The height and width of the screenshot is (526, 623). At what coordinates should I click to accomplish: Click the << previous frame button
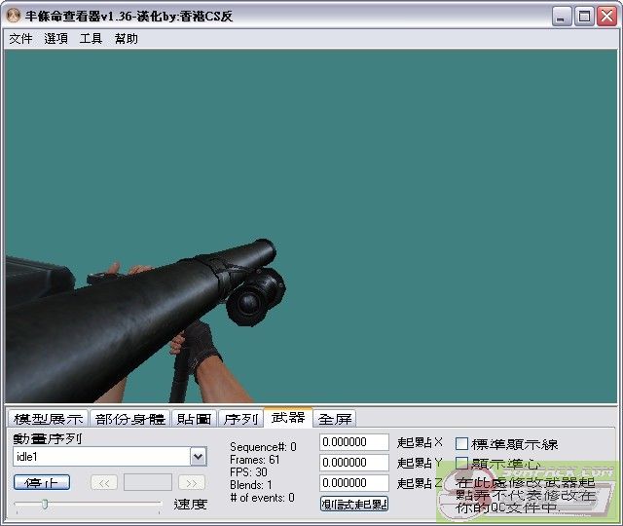click(x=104, y=482)
